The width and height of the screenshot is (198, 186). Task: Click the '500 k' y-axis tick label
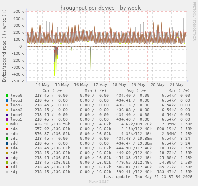click(x=18, y=12)
